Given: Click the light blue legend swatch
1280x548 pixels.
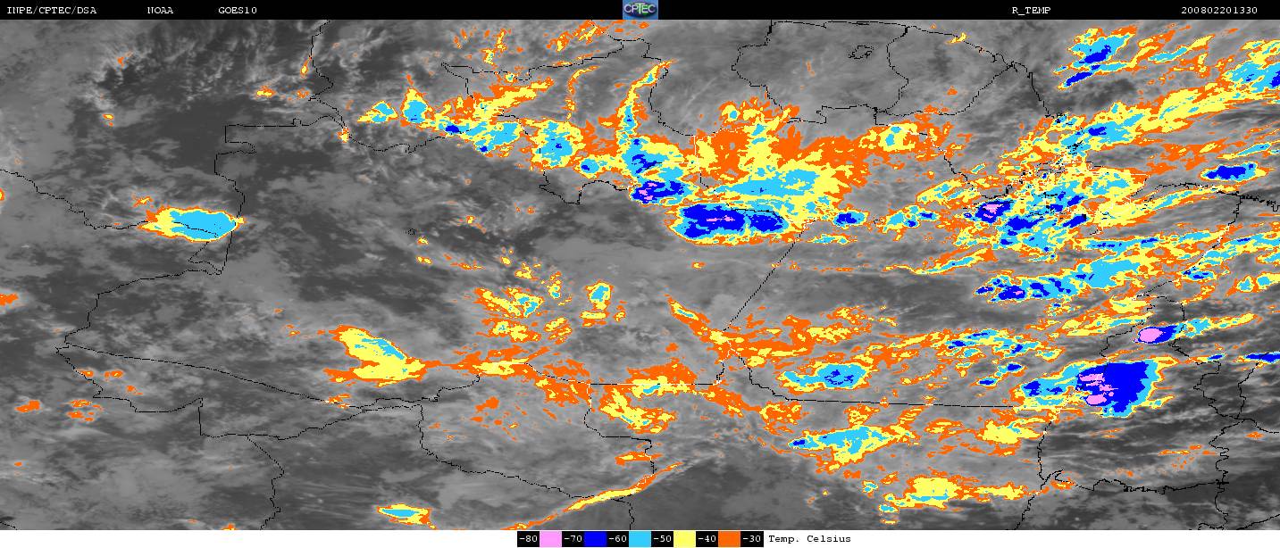Looking at the screenshot, I should click(640, 539).
